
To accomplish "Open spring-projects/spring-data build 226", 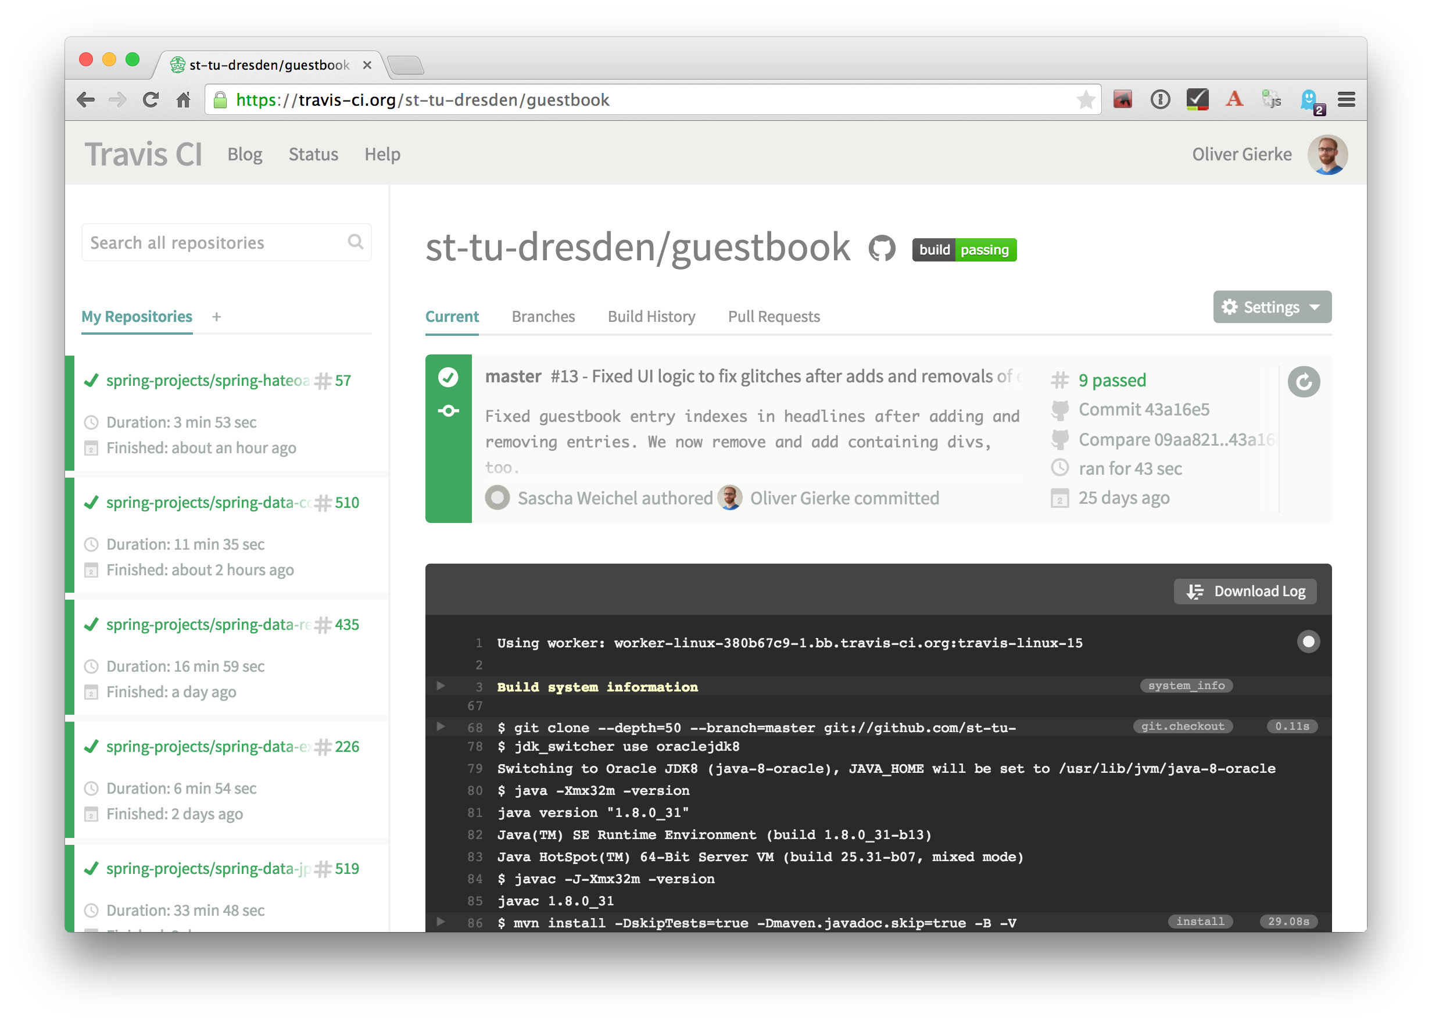I will [232, 747].
